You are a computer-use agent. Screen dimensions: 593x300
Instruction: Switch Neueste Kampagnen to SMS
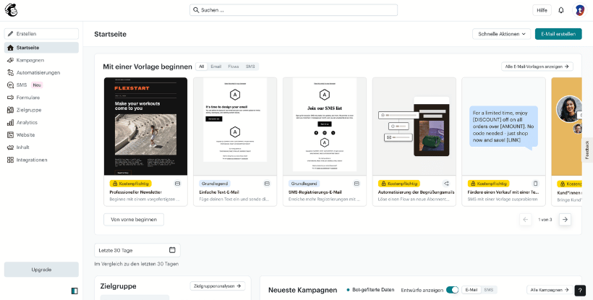[x=489, y=290]
